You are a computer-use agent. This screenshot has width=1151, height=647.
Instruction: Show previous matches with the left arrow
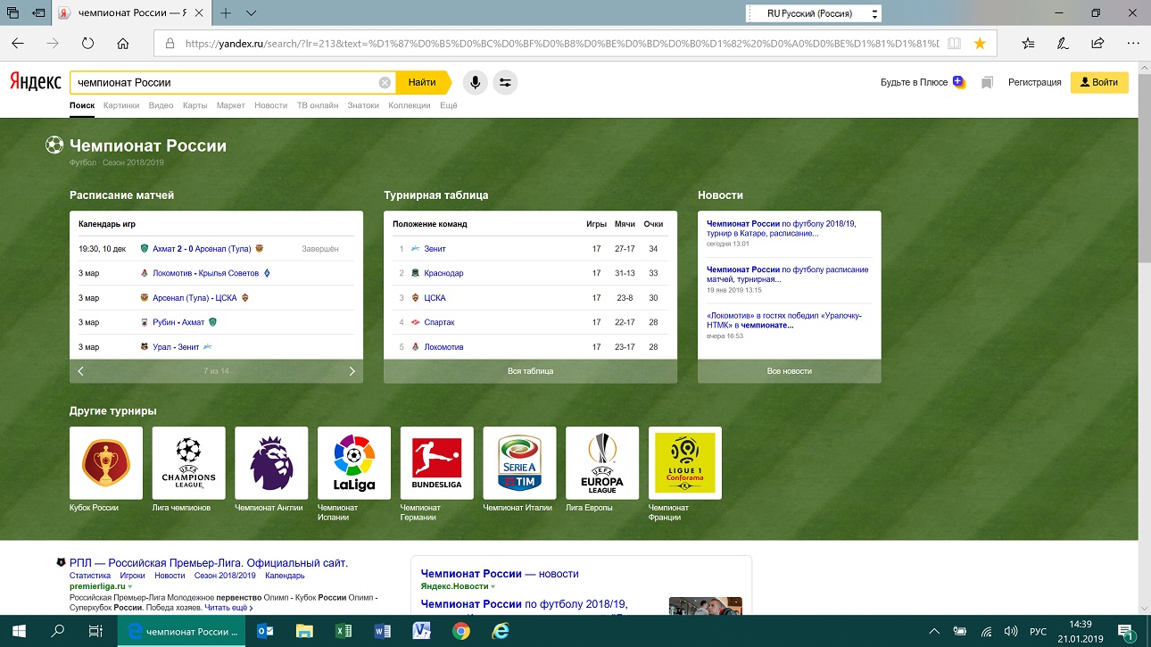click(80, 371)
